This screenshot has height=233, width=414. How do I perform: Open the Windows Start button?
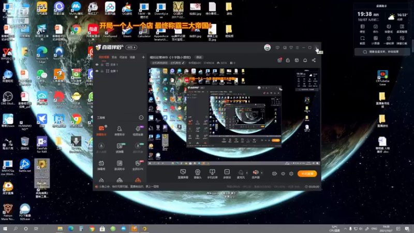click(x=5, y=229)
